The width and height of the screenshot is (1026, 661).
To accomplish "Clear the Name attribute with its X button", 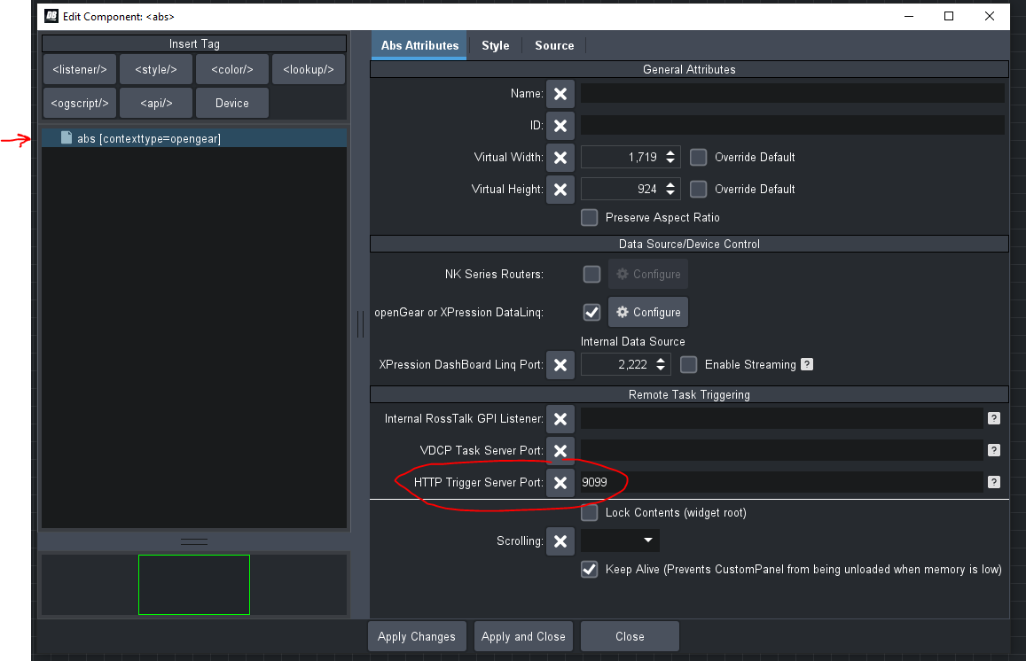I will (x=560, y=94).
